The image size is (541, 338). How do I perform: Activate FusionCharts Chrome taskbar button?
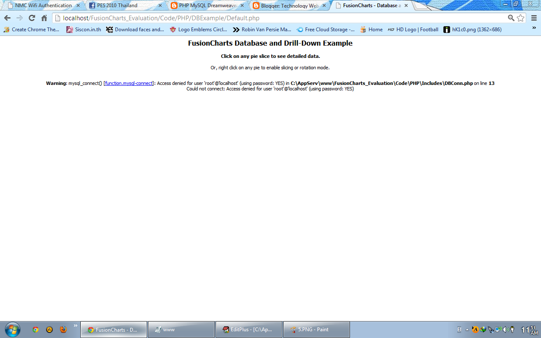114,330
